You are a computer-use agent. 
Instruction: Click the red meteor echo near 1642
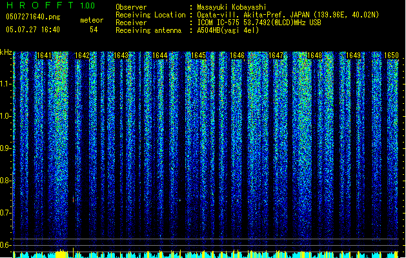tap(74, 199)
